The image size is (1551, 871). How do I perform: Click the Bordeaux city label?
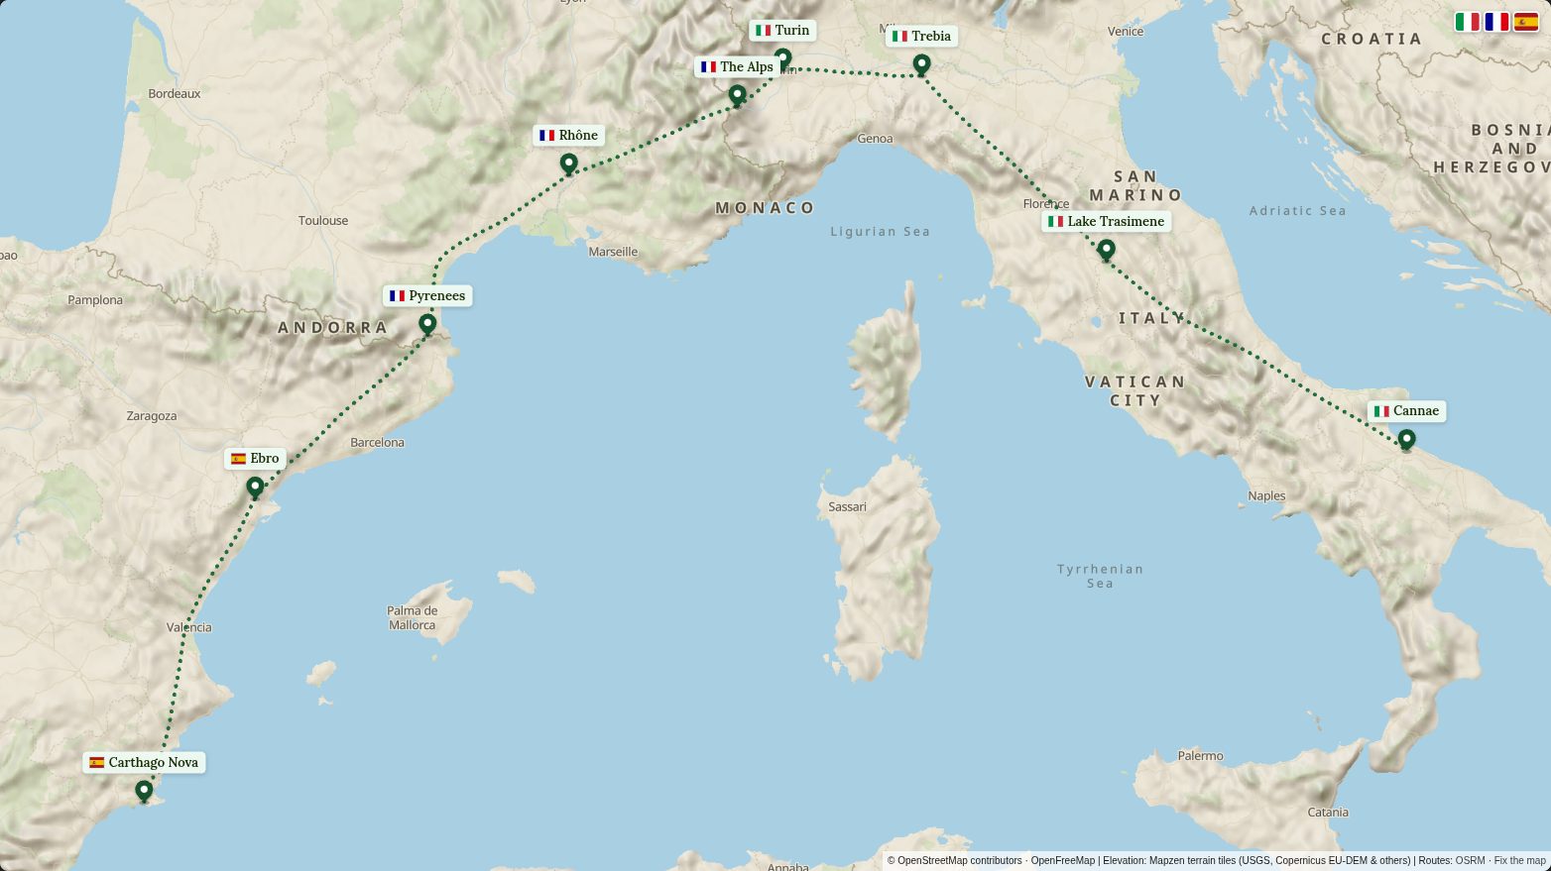(x=175, y=93)
